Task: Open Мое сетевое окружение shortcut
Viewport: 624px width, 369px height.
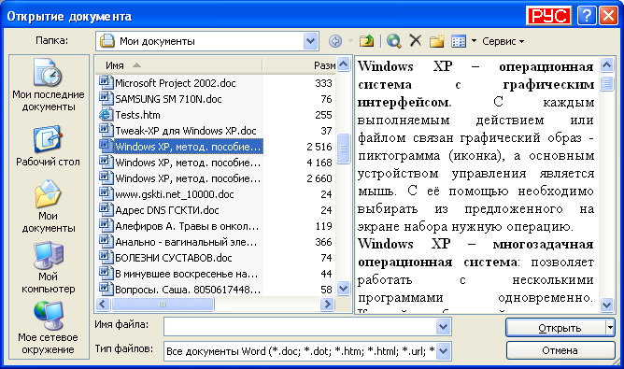Action: 49,329
